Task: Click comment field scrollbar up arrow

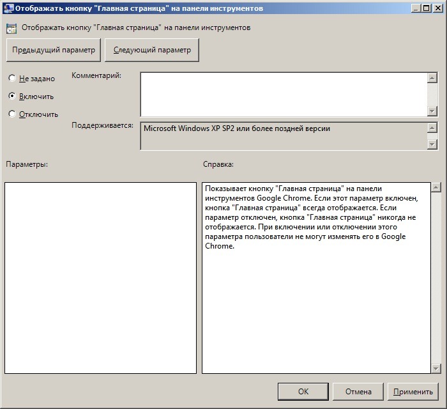Action: (432, 78)
